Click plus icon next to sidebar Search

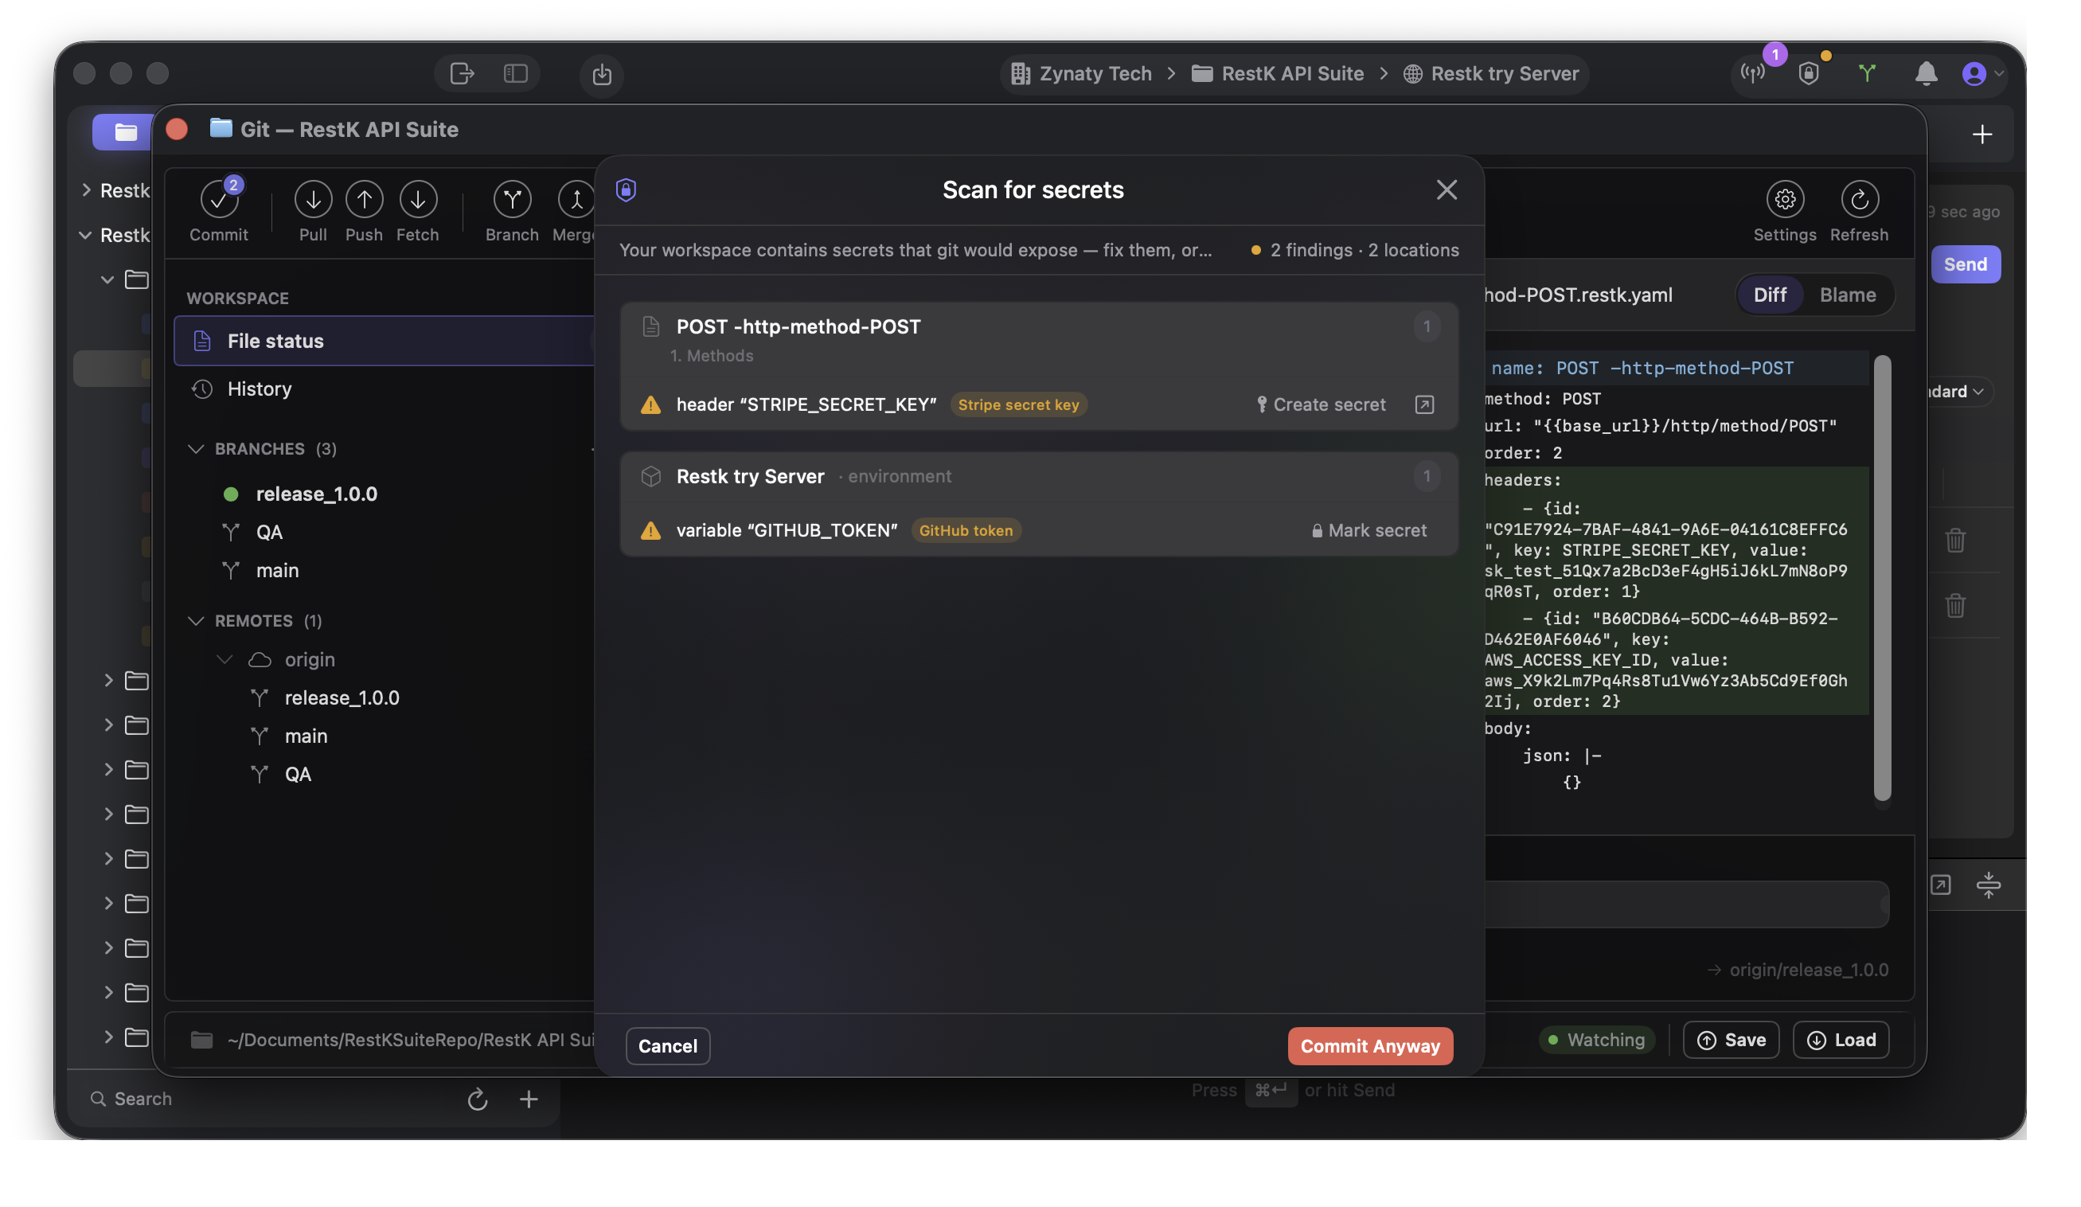pos(529,1099)
